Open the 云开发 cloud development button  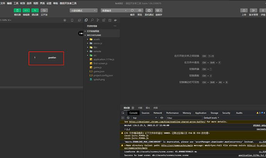coord(44,10)
